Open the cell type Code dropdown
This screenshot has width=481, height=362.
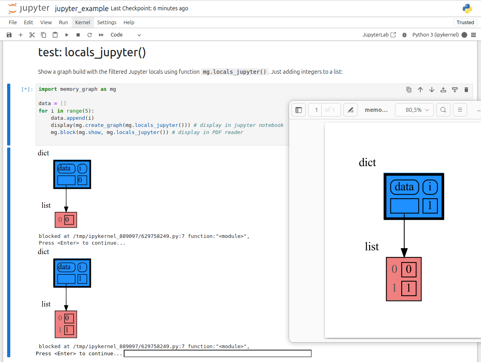(126, 35)
